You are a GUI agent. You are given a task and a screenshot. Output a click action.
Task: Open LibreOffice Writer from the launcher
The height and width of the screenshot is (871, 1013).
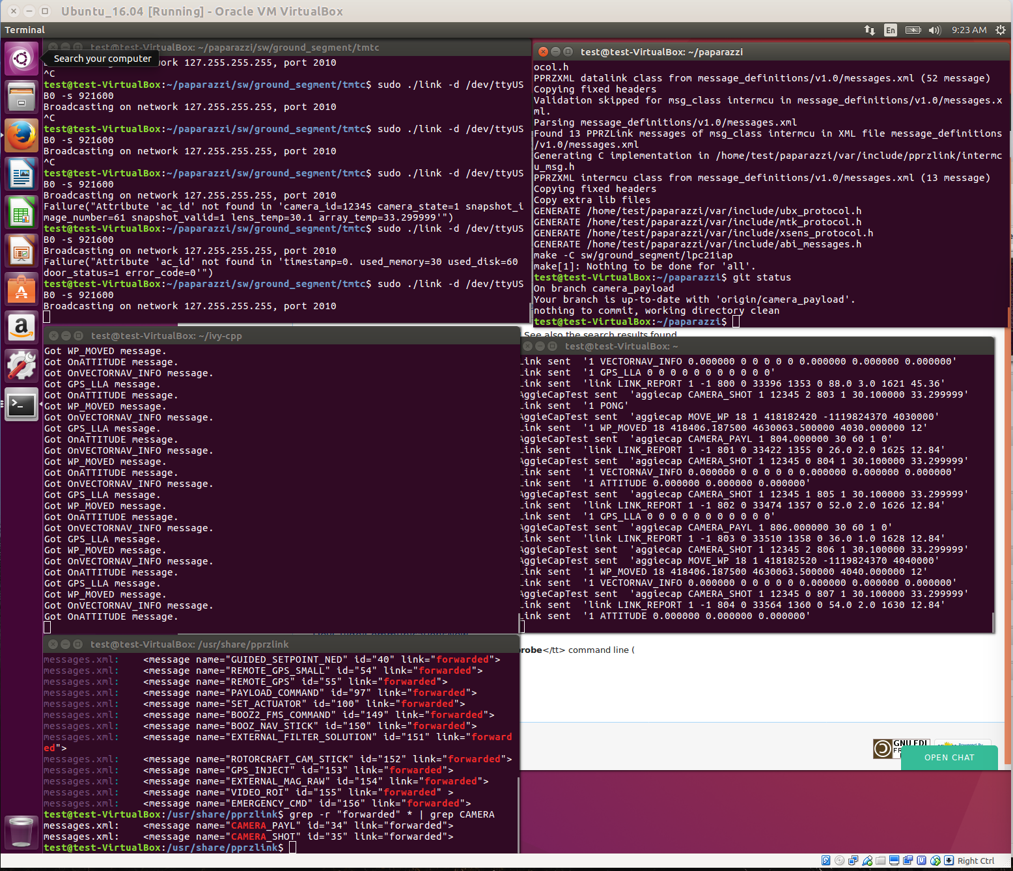tap(21, 174)
